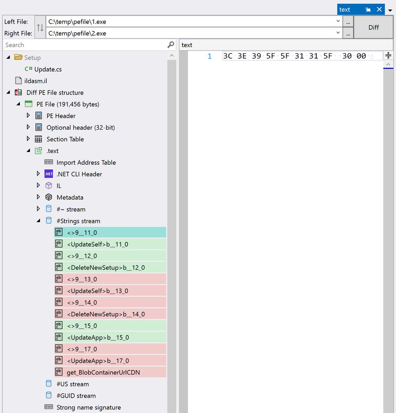Click the IL cube icon

(49, 185)
